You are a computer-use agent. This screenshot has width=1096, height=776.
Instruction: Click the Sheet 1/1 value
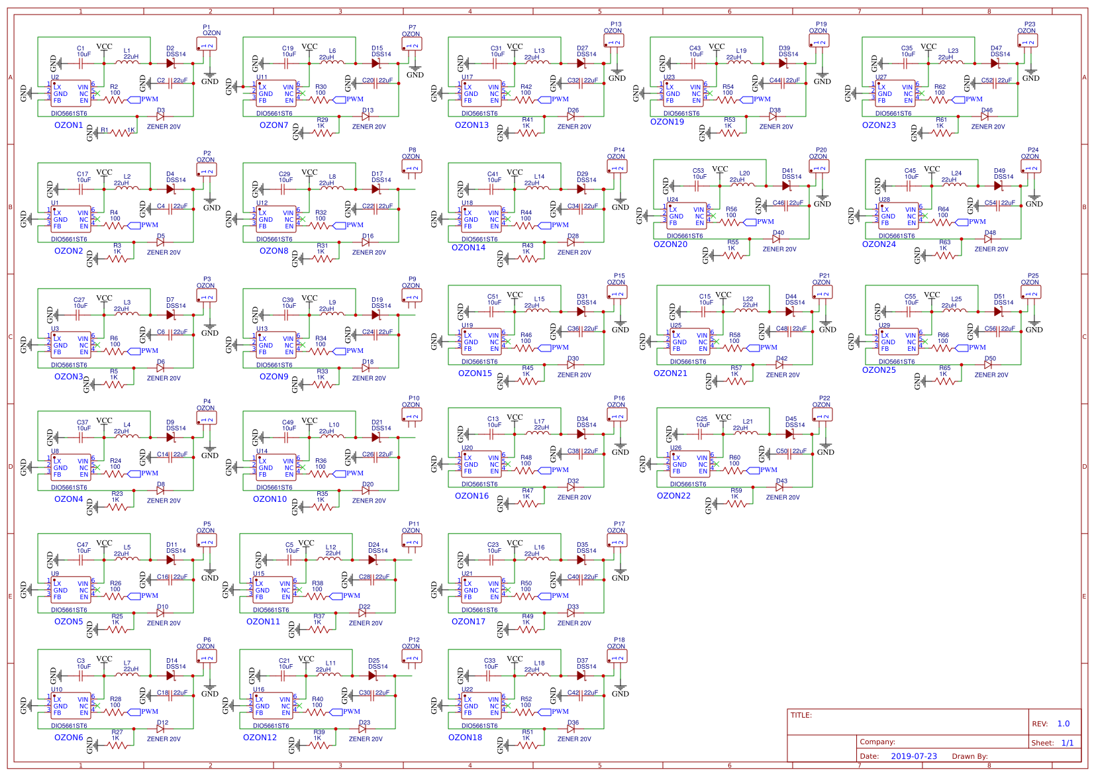1068,743
